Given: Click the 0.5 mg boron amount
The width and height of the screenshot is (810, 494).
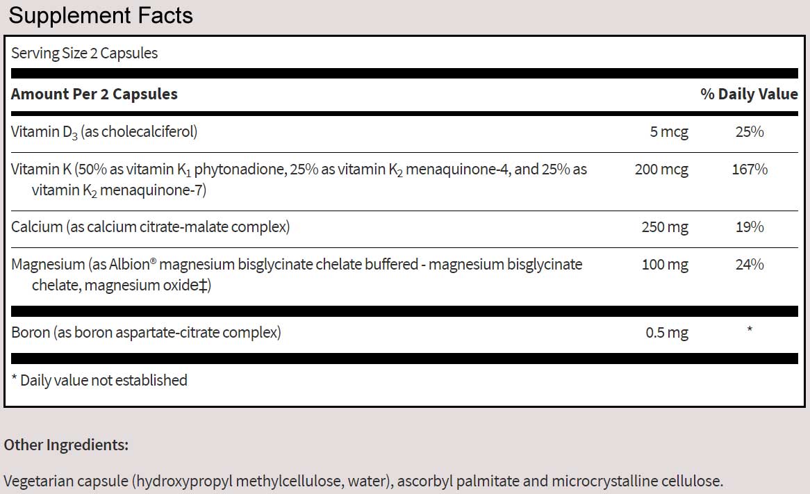Looking at the screenshot, I should [667, 333].
